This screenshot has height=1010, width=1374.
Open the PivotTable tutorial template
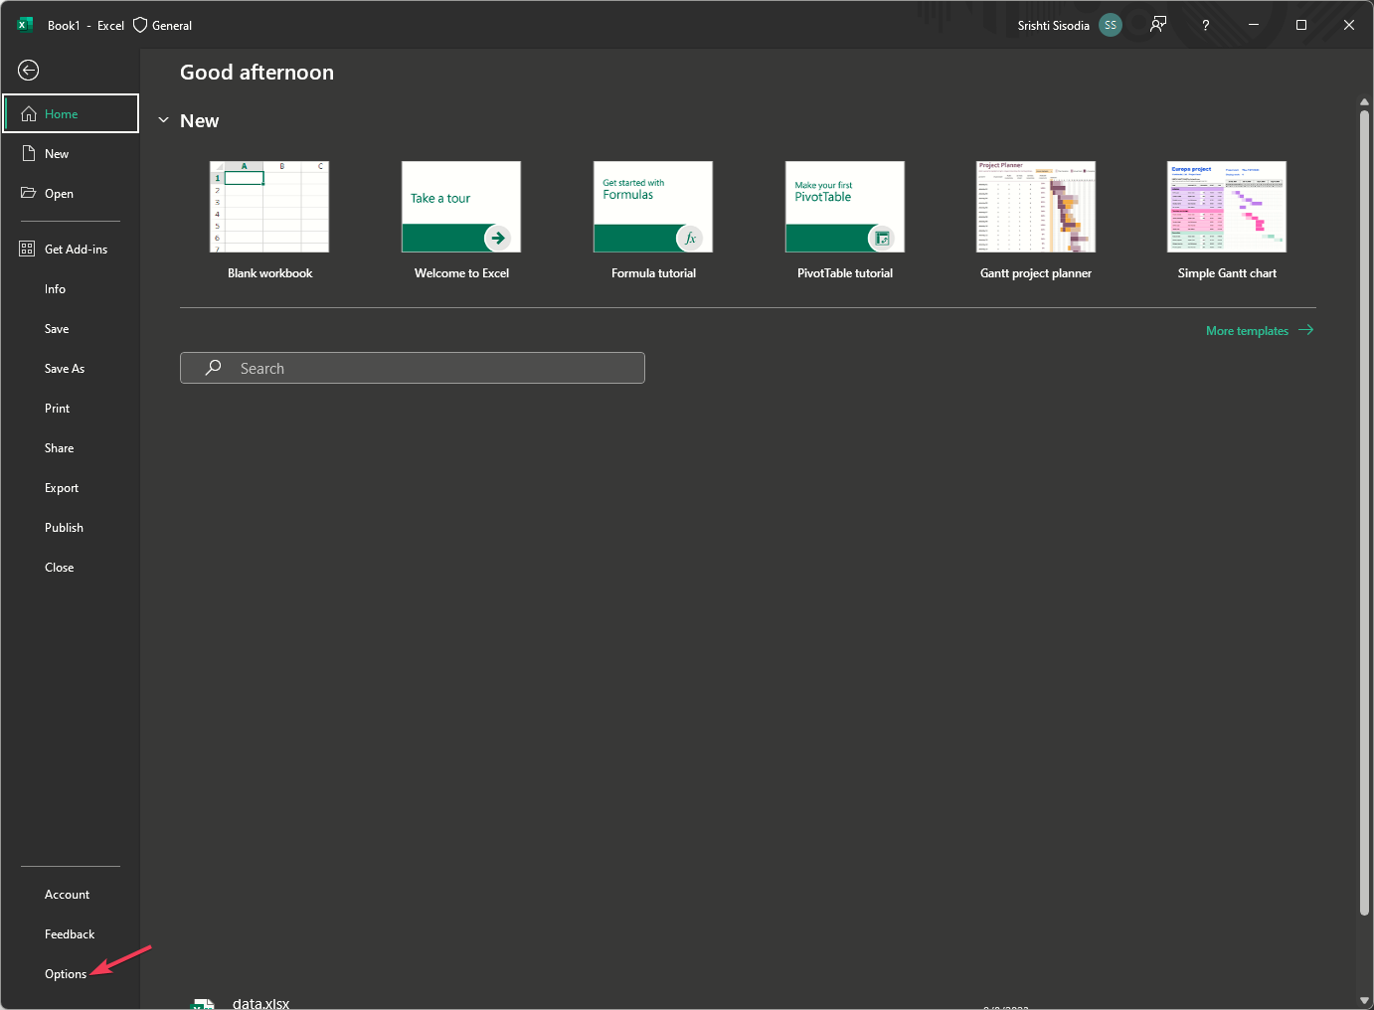pos(844,206)
